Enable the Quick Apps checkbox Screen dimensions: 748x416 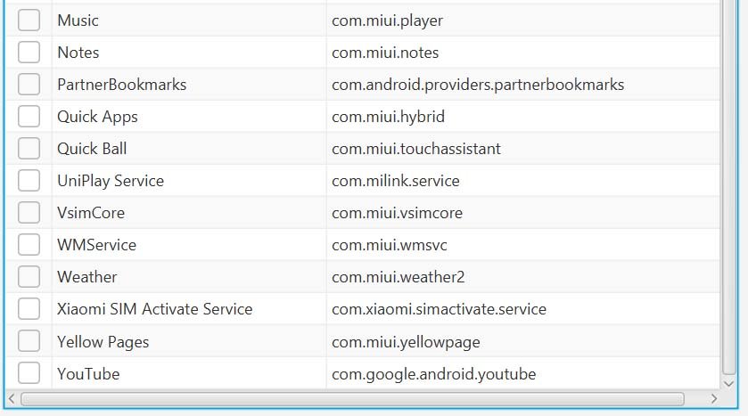pyautogui.click(x=29, y=117)
